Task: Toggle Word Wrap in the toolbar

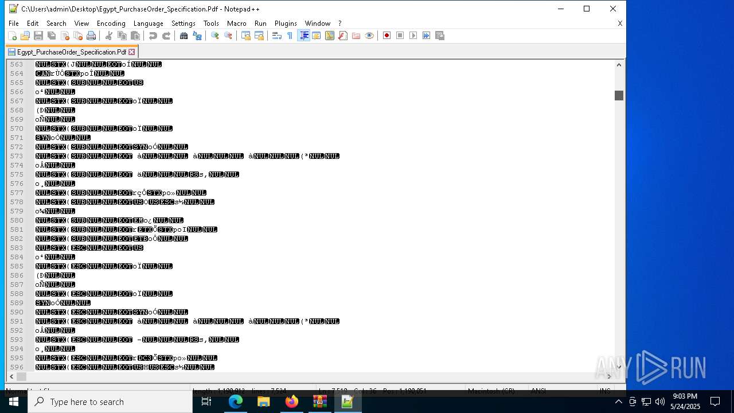Action: (x=277, y=36)
